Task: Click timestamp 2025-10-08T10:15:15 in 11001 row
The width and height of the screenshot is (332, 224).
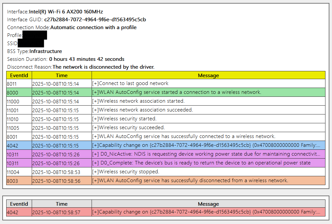Action: tap(56, 110)
